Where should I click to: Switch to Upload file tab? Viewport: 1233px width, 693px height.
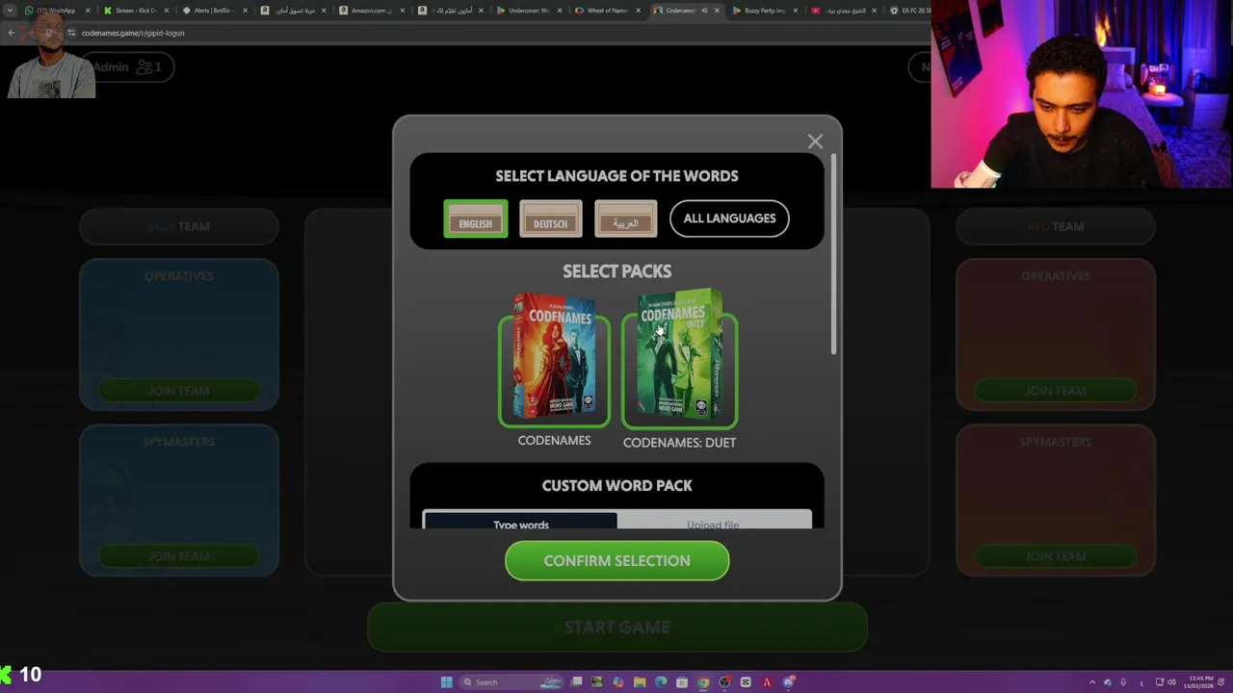point(713,521)
